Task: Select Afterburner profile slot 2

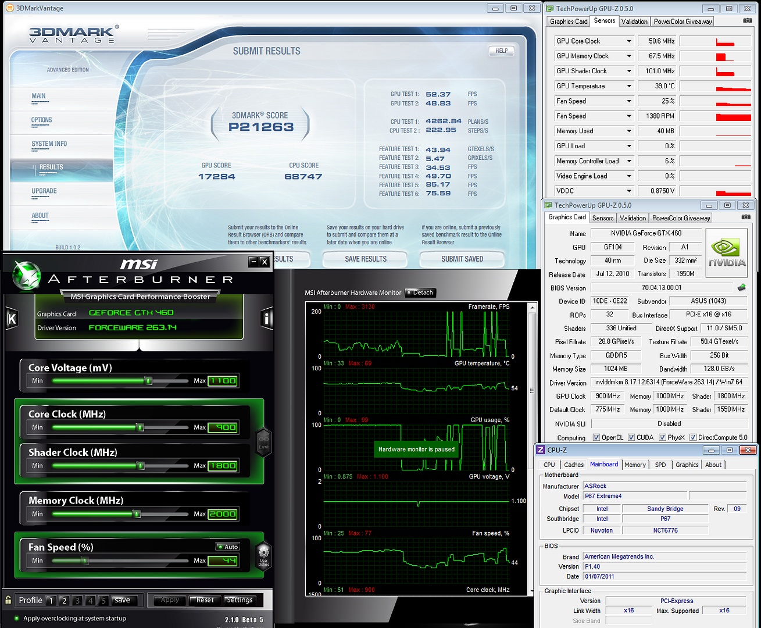Action: tap(64, 601)
